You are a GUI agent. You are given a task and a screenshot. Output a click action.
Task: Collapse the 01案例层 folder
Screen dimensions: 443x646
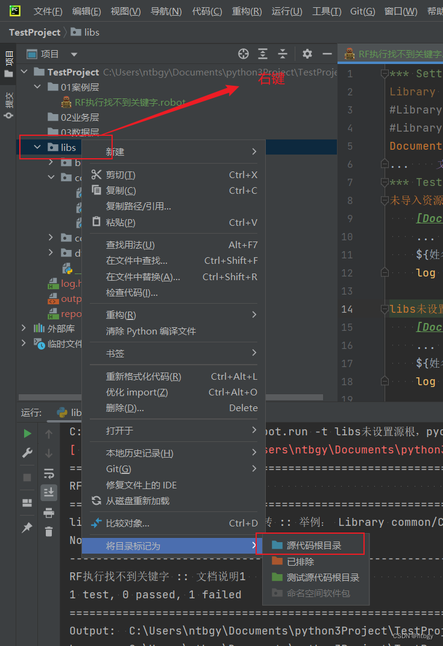tap(38, 87)
